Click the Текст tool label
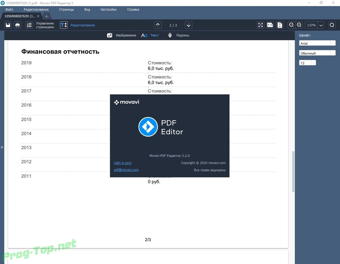The width and height of the screenshot is (340, 264). 155,35
